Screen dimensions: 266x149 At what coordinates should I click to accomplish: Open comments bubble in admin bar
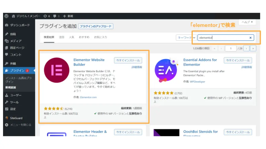tap(55, 16)
